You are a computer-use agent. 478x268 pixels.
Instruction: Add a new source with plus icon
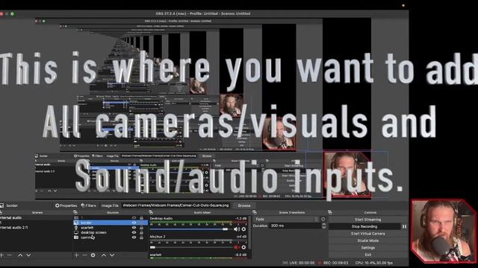76,255
